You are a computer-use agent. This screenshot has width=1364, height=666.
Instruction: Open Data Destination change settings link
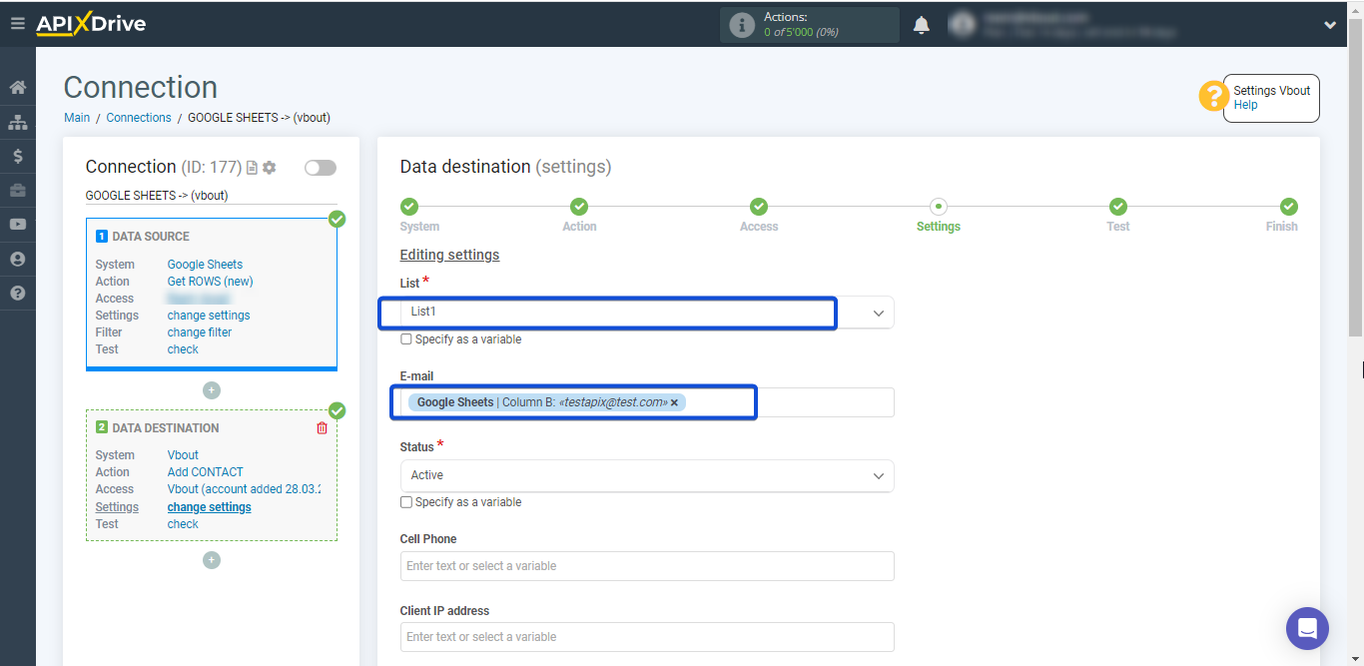click(209, 507)
